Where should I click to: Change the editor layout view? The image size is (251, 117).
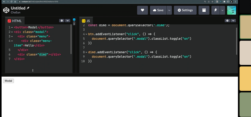coord(204,10)
